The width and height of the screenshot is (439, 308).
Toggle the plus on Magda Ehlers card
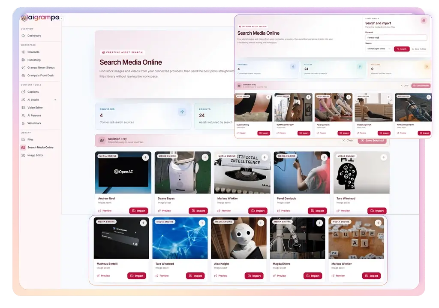[x=319, y=223]
